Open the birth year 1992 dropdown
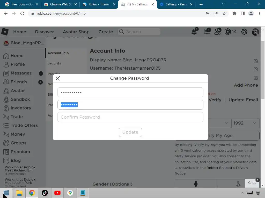Screen dimensions: 265x198 point(245,123)
